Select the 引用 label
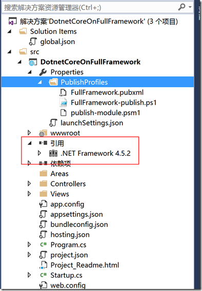Screen dimensions: 202x291 click(x=57, y=143)
